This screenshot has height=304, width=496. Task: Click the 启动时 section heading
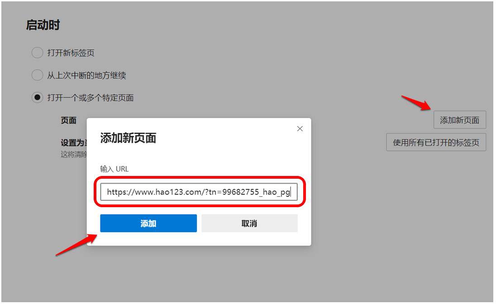tap(43, 25)
